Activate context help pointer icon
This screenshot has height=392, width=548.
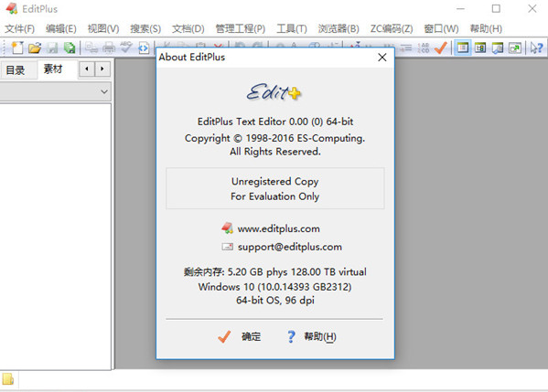536,48
